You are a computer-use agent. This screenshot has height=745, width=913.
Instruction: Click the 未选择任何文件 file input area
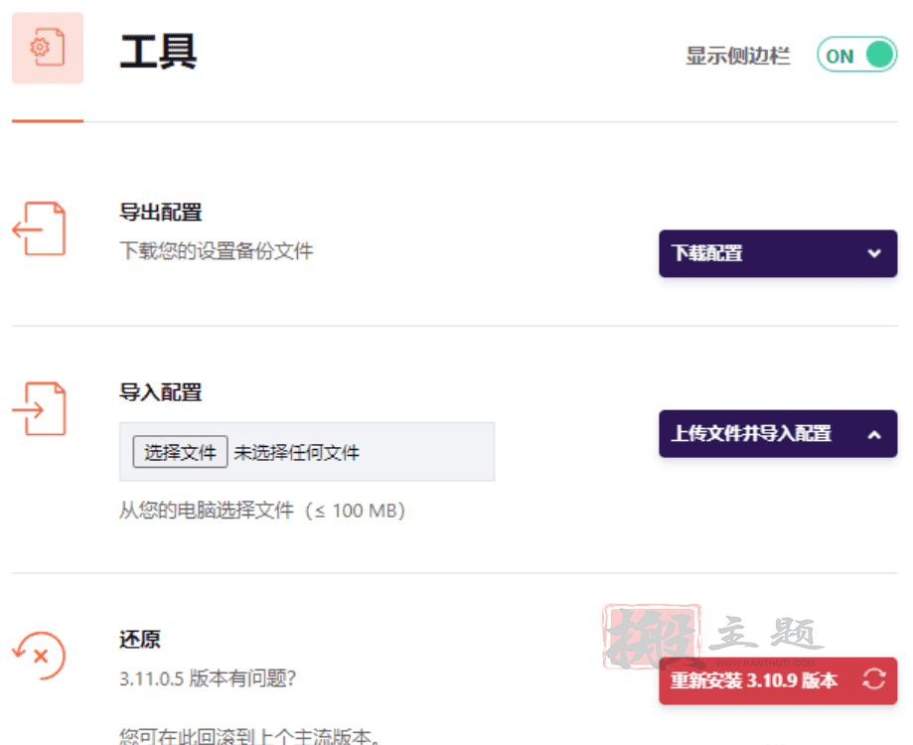(x=307, y=452)
